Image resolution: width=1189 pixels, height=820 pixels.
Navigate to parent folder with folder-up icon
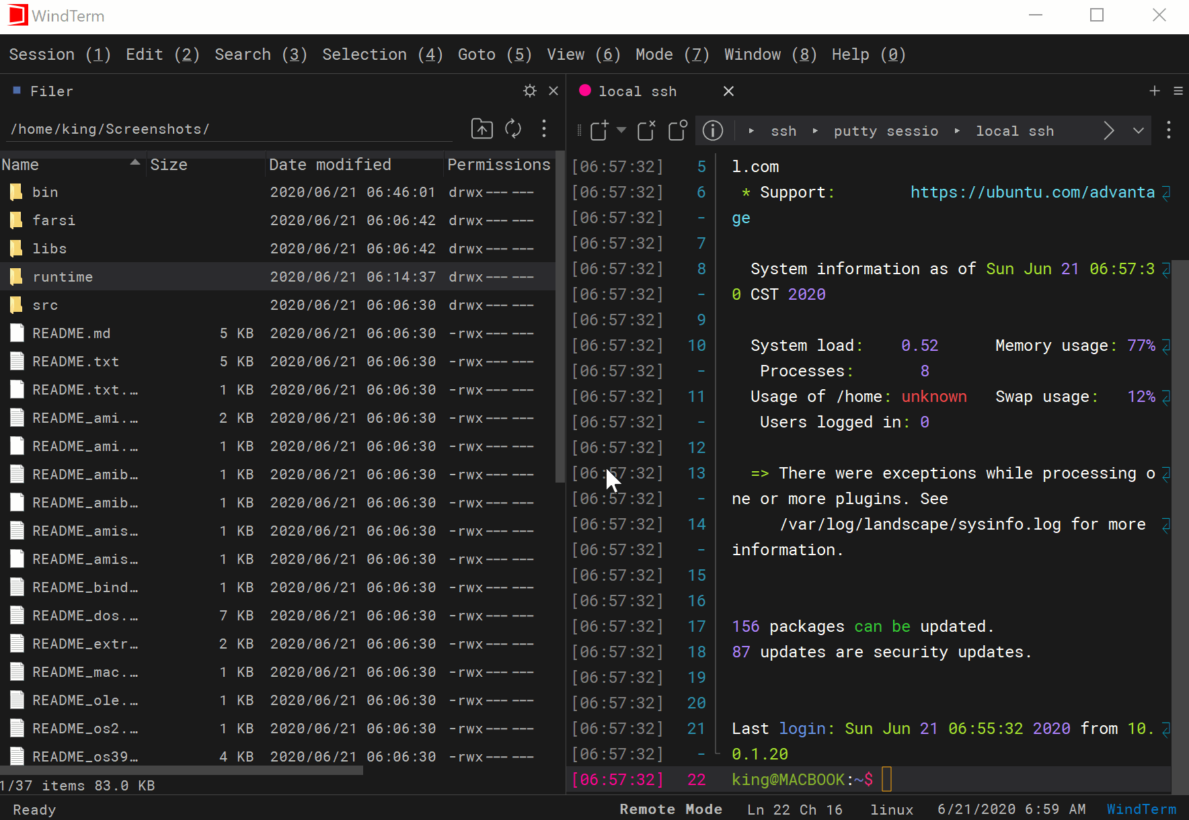click(482, 128)
